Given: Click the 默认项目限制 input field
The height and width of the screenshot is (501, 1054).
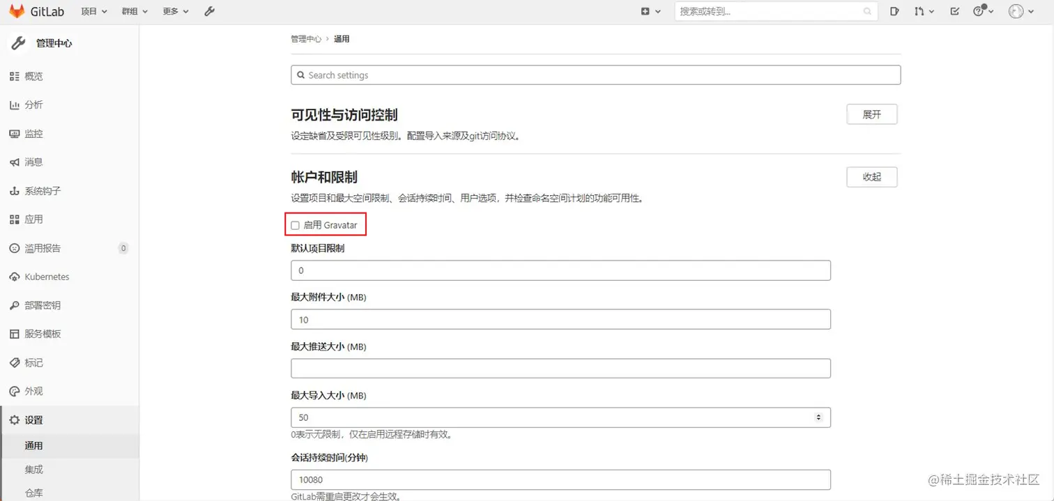Looking at the screenshot, I should (x=560, y=270).
